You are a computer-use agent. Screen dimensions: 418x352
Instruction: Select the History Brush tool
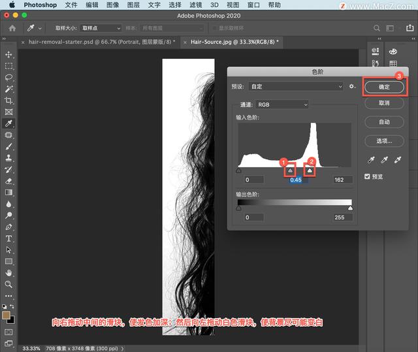[x=8, y=170]
